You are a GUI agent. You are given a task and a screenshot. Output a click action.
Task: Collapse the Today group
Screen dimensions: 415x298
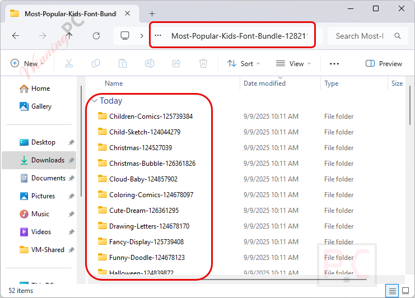coord(95,101)
